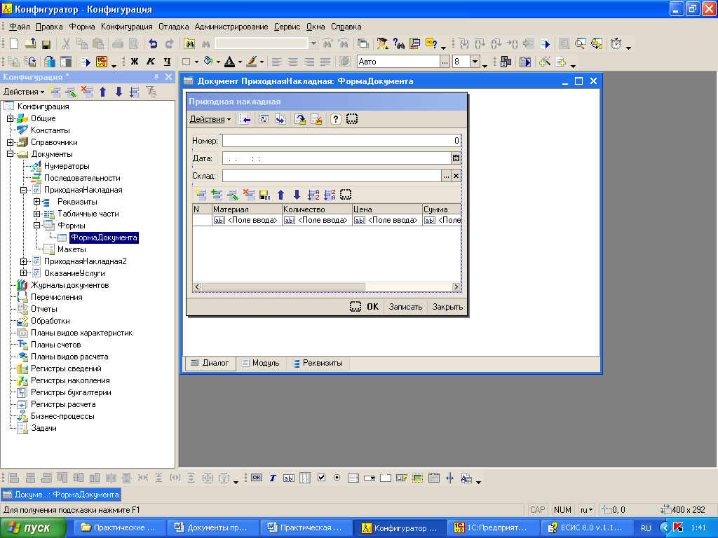
Task: Click the align left icon
Action: click(276, 62)
